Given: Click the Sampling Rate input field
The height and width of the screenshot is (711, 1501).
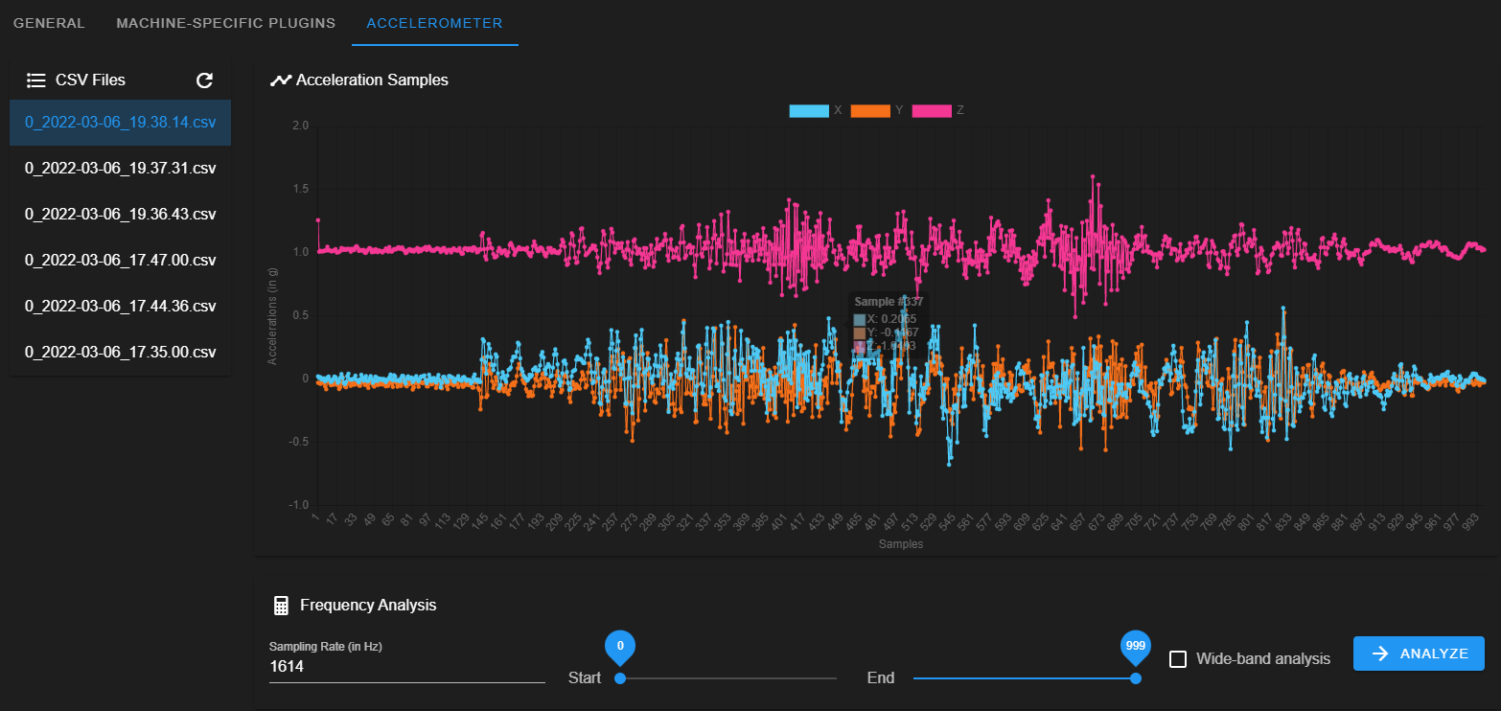Looking at the screenshot, I should [x=407, y=666].
